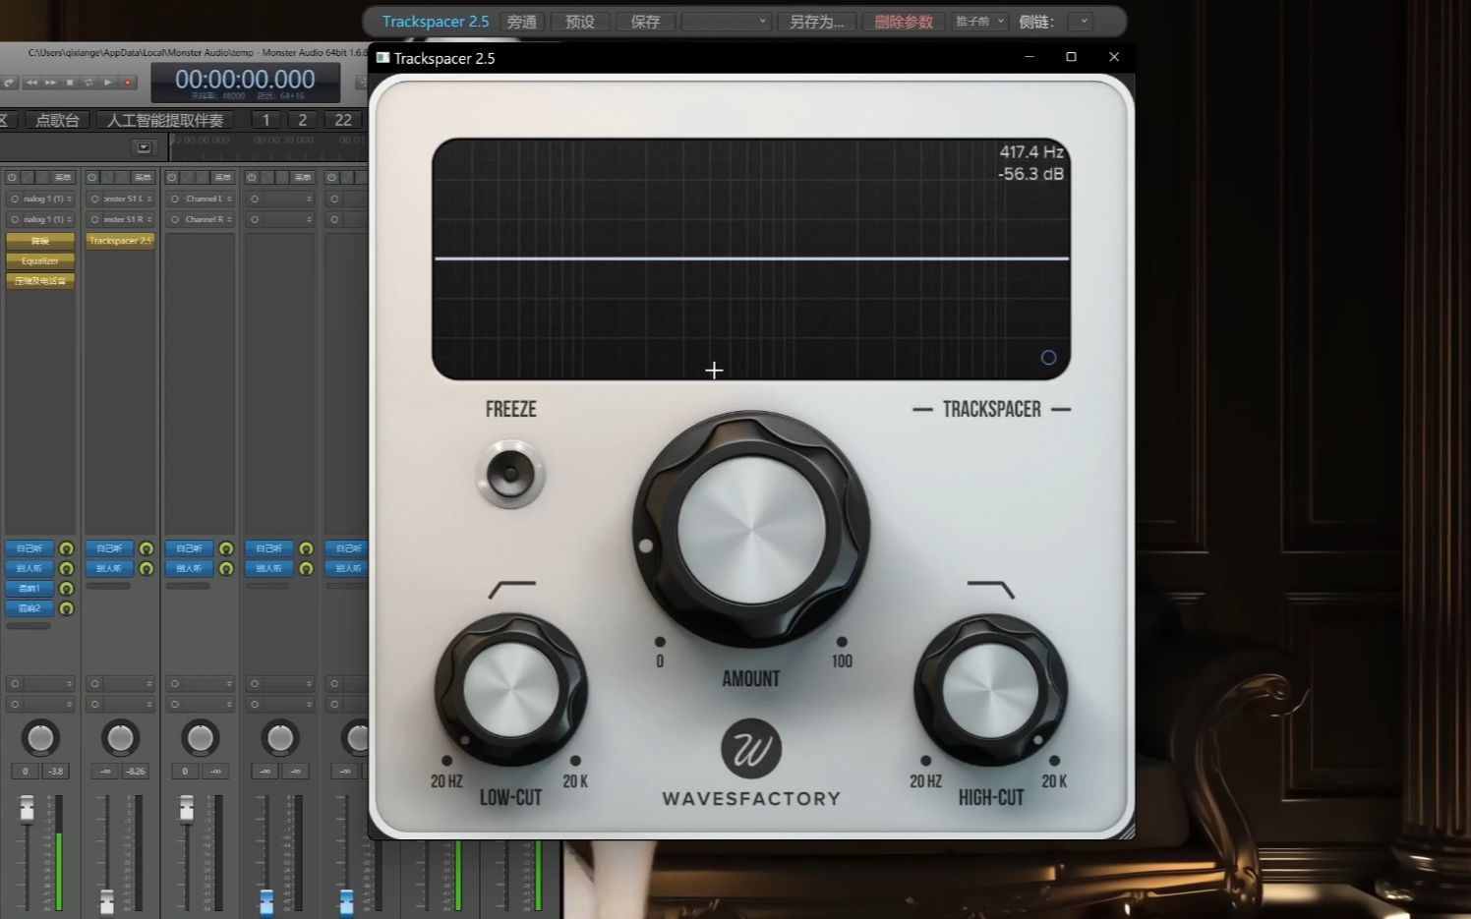Image resolution: width=1471 pixels, height=919 pixels.
Task: Click Trackspacer 2.5 slot in second channel
Action: [x=120, y=241]
